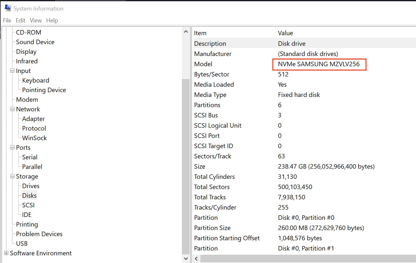The image size is (416, 263).
Task: Select Drives under Storage
Action: [x=31, y=186]
